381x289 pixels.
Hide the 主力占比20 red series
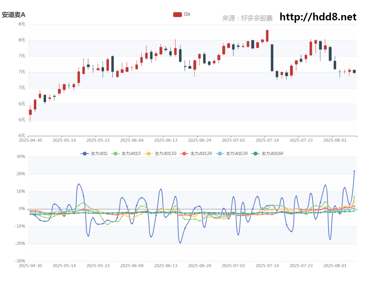(196, 154)
